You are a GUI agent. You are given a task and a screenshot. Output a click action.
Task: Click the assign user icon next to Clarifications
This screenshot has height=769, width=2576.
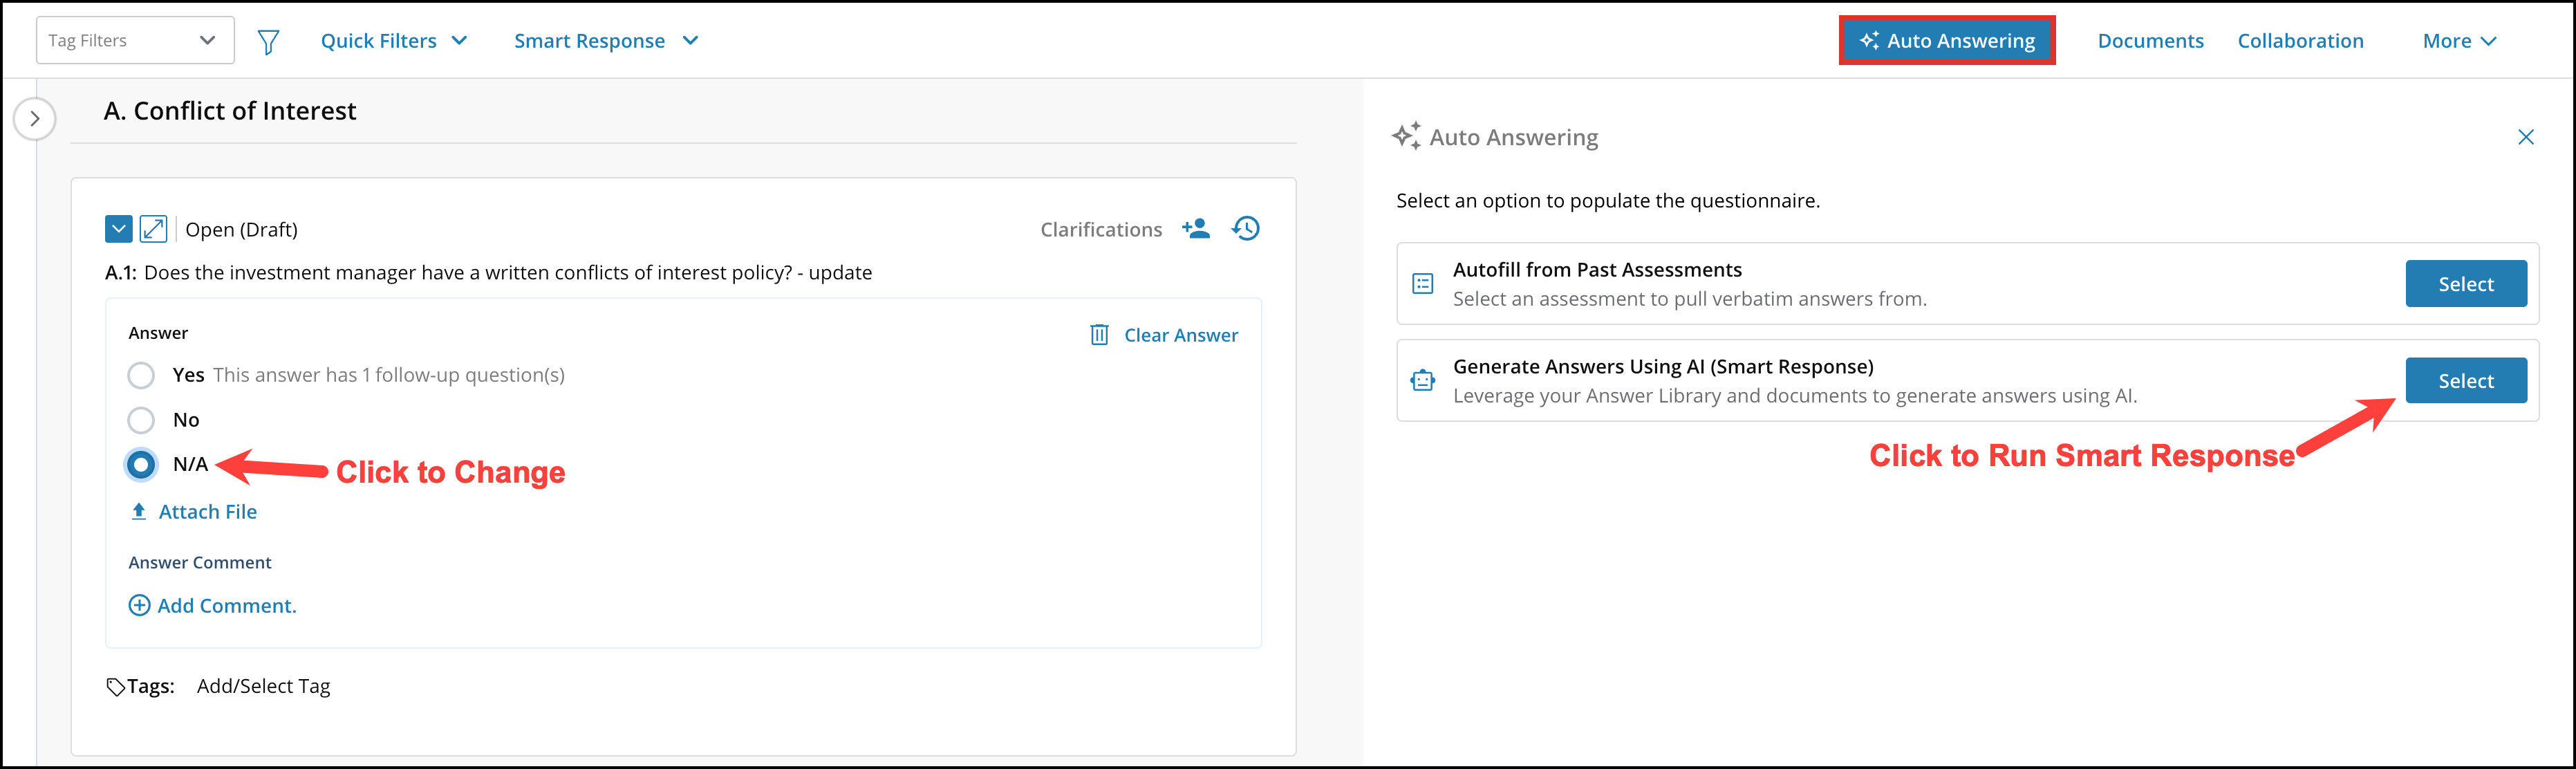tap(1195, 229)
